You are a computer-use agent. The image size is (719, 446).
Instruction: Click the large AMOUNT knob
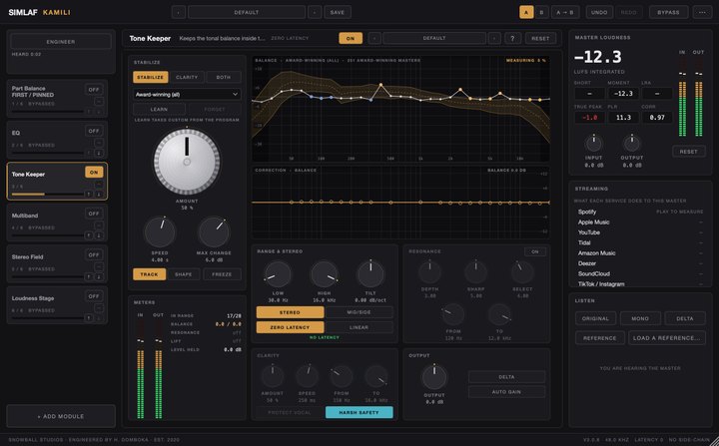(187, 162)
